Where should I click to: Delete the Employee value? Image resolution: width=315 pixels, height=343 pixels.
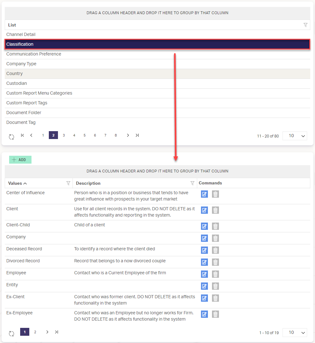coord(215,274)
